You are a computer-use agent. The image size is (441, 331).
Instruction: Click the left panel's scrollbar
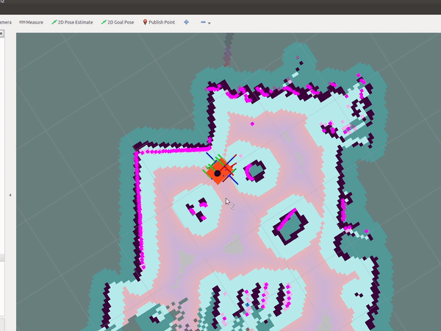click(2, 257)
